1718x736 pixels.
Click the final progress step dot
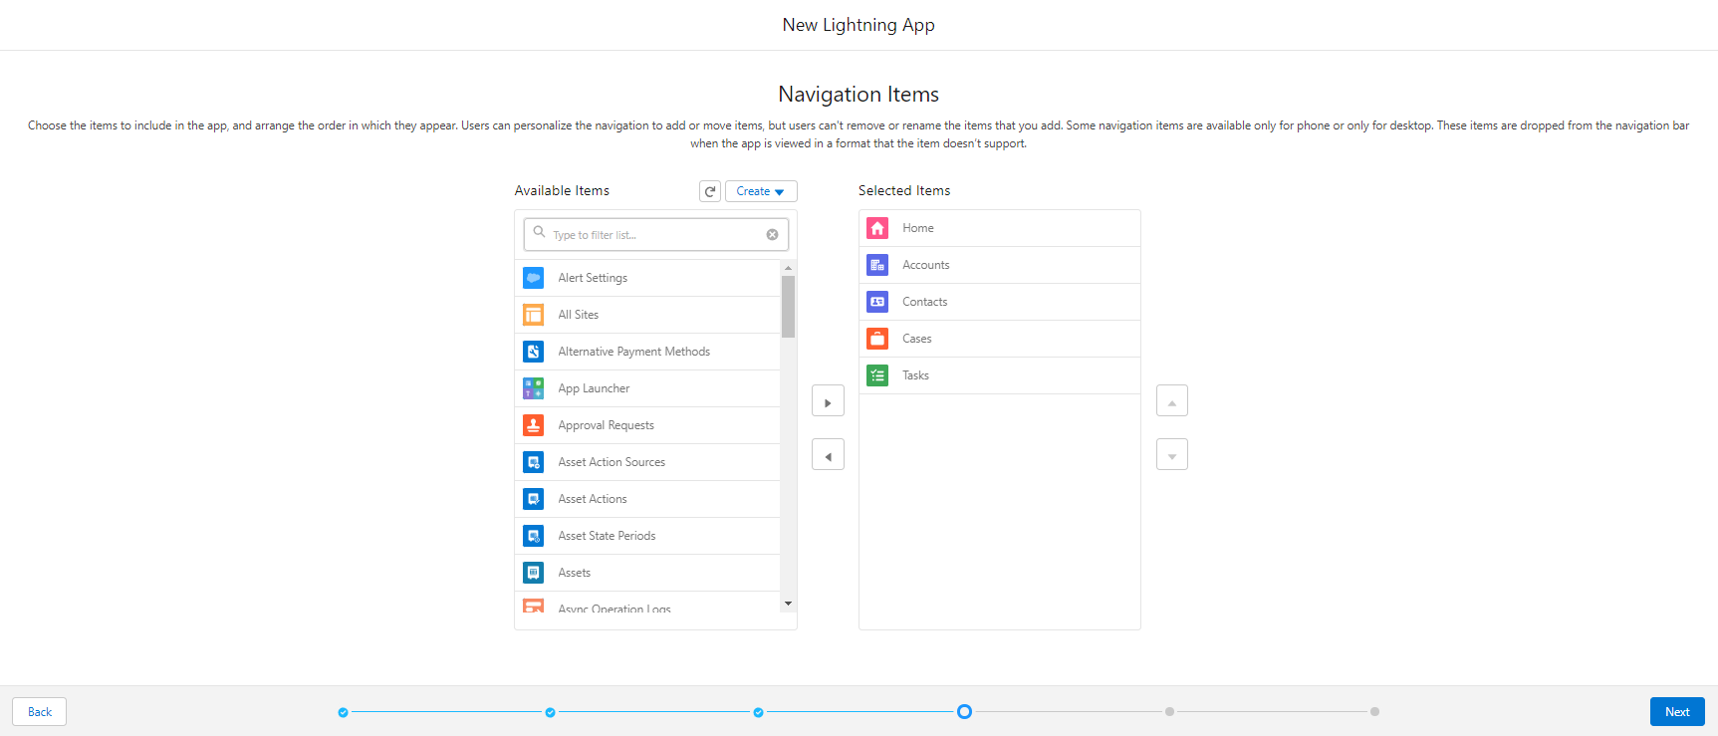click(1374, 712)
